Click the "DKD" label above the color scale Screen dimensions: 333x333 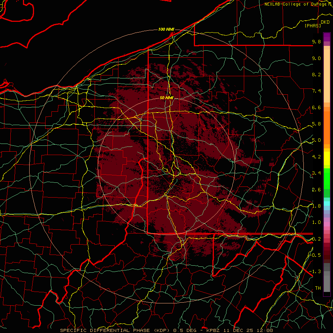pyautogui.click(x=325, y=22)
